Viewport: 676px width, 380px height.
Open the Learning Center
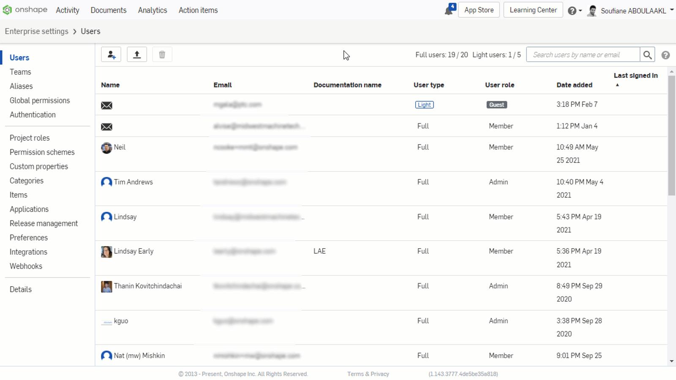[x=533, y=10]
